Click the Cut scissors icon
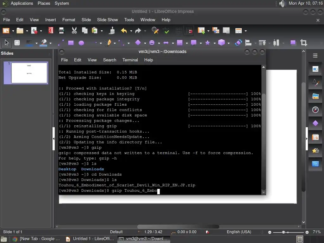This screenshot has height=243, width=324. pos(74,31)
